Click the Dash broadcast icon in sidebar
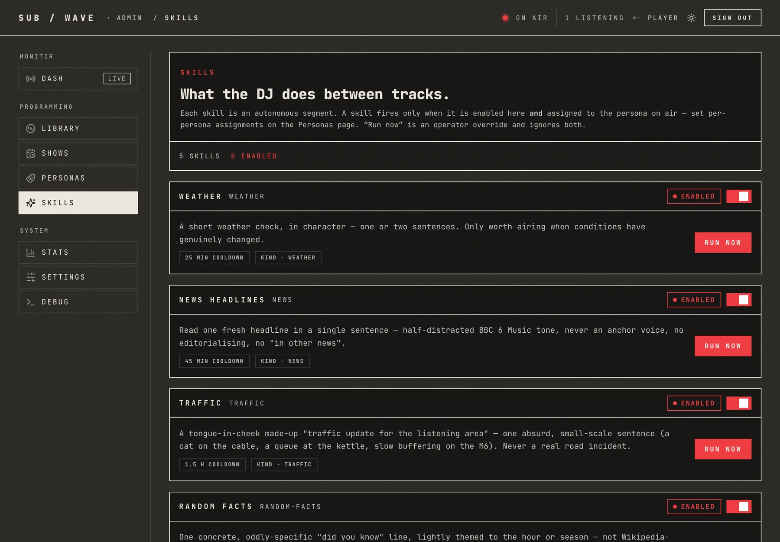 (31, 78)
